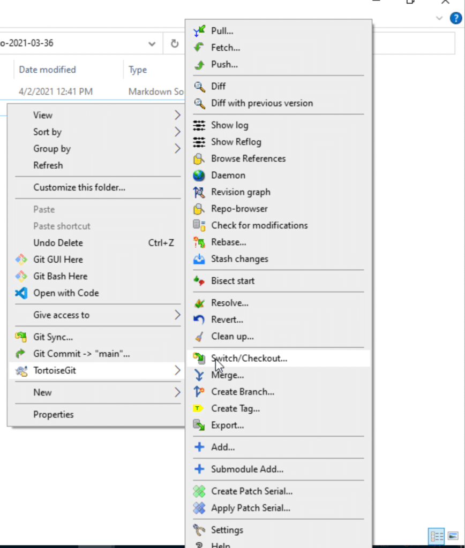Expand the New submenu arrow
The height and width of the screenshot is (548, 465).
point(177,392)
